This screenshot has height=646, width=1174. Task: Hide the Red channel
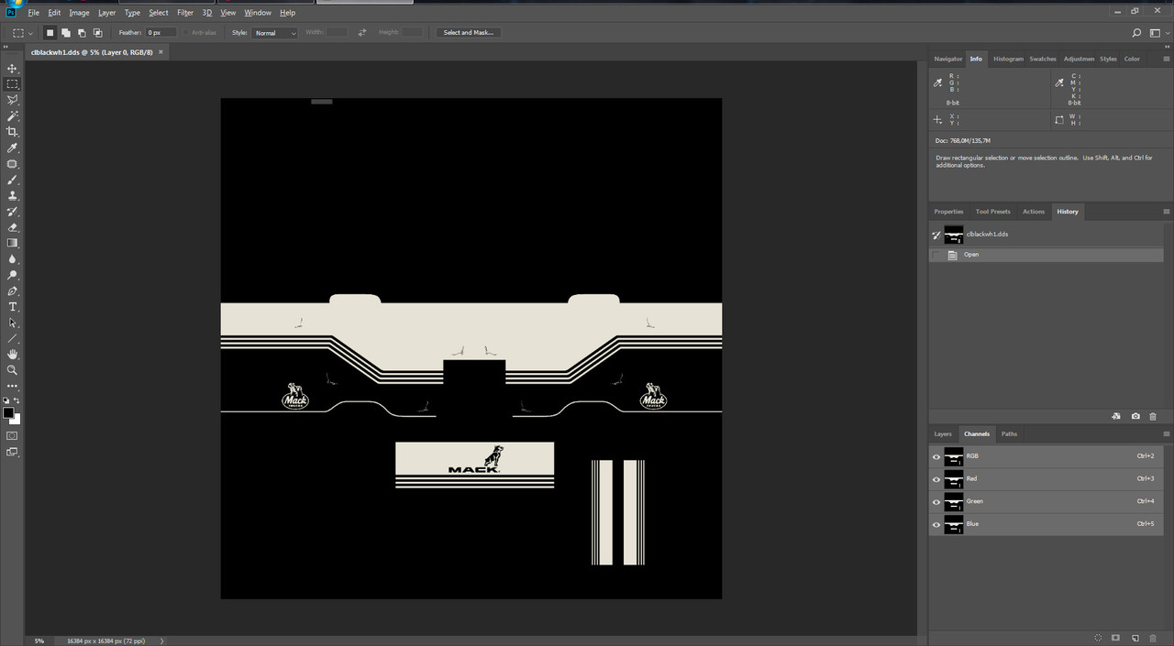pyautogui.click(x=936, y=479)
